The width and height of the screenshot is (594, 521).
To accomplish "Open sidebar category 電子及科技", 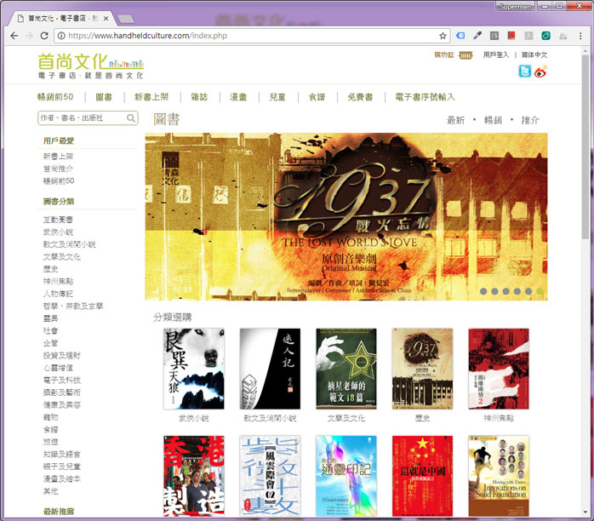I will coord(62,380).
